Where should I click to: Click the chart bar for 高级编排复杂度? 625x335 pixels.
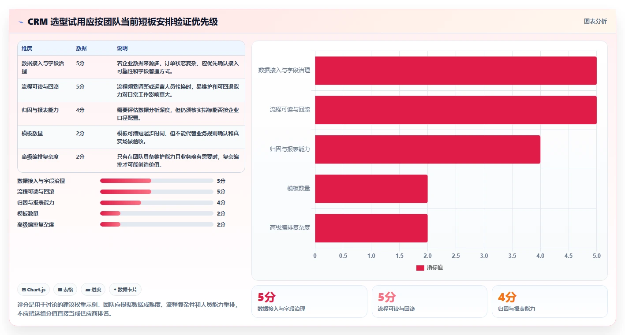click(x=371, y=228)
